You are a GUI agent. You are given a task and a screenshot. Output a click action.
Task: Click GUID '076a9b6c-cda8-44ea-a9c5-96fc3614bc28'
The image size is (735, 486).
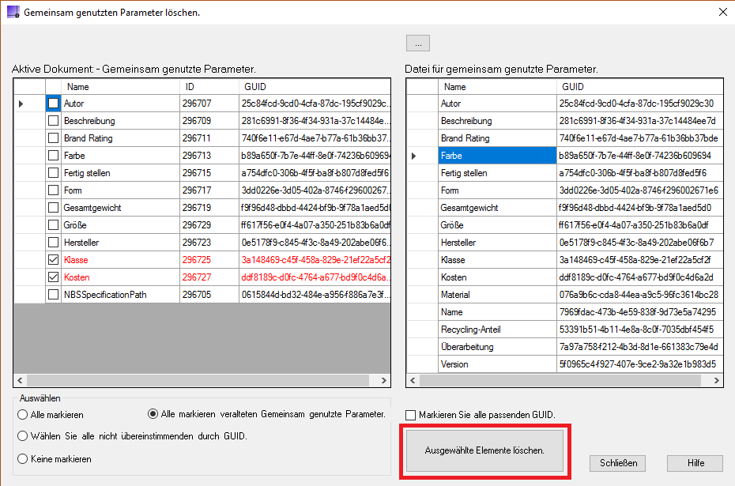coord(640,294)
